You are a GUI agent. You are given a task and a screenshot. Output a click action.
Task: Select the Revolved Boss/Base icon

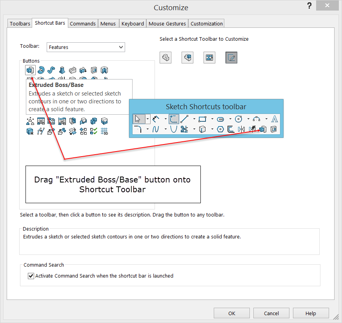[41, 70]
